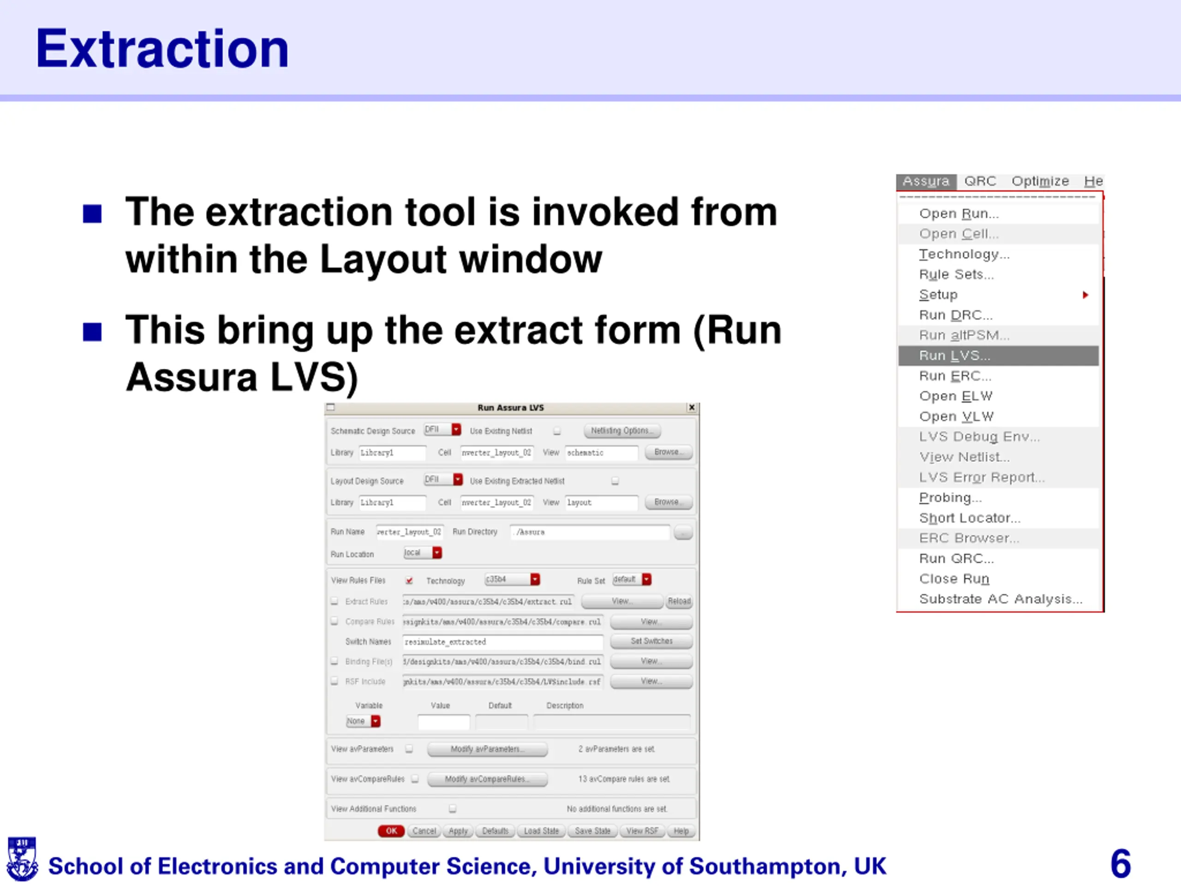
Task: Toggle the View avCompareRules checkbox
Action: (x=415, y=779)
